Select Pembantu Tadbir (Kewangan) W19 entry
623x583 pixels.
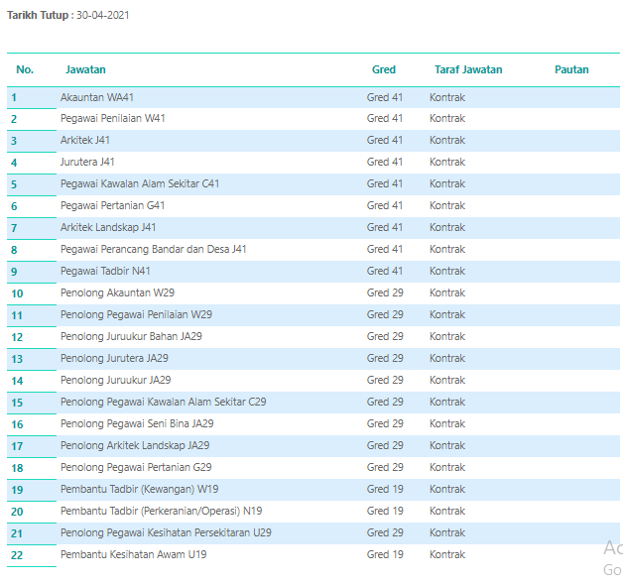pos(139,489)
